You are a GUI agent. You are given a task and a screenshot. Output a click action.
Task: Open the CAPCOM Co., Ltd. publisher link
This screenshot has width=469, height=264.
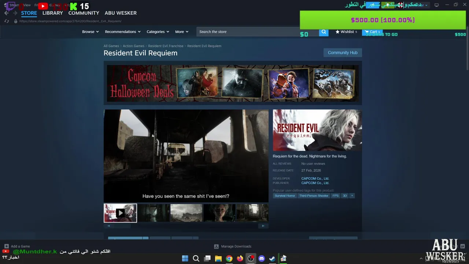tap(315, 183)
